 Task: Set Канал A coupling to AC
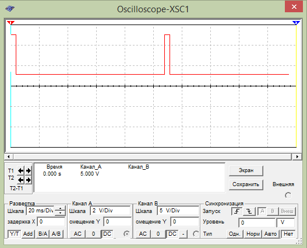pyautogui.click(x=77, y=234)
